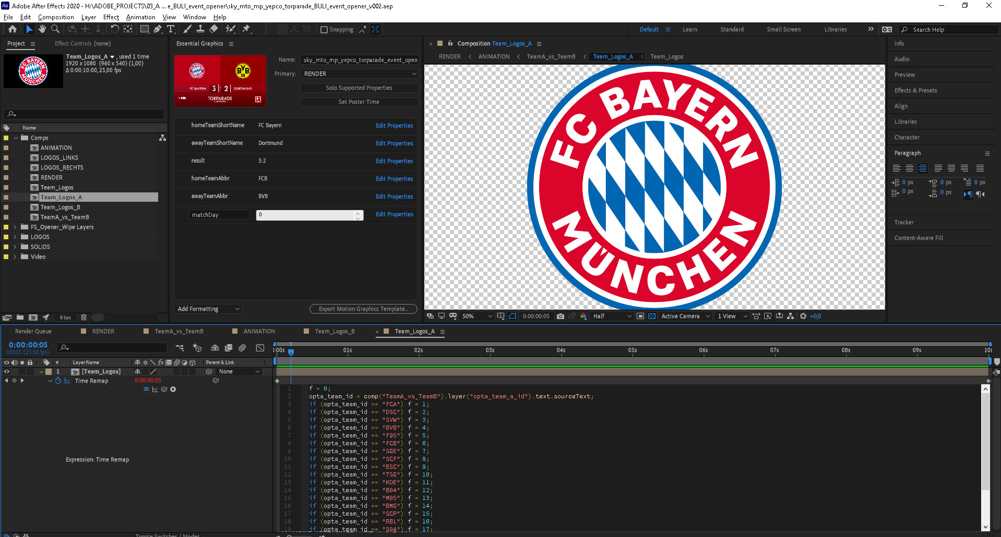The width and height of the screenshot is (1001, 537).
Task: Select the Roto Brush tool
Action: (230, 29)
